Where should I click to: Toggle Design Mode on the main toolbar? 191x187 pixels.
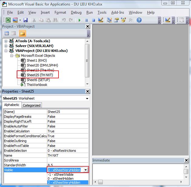tap(101, 20)
